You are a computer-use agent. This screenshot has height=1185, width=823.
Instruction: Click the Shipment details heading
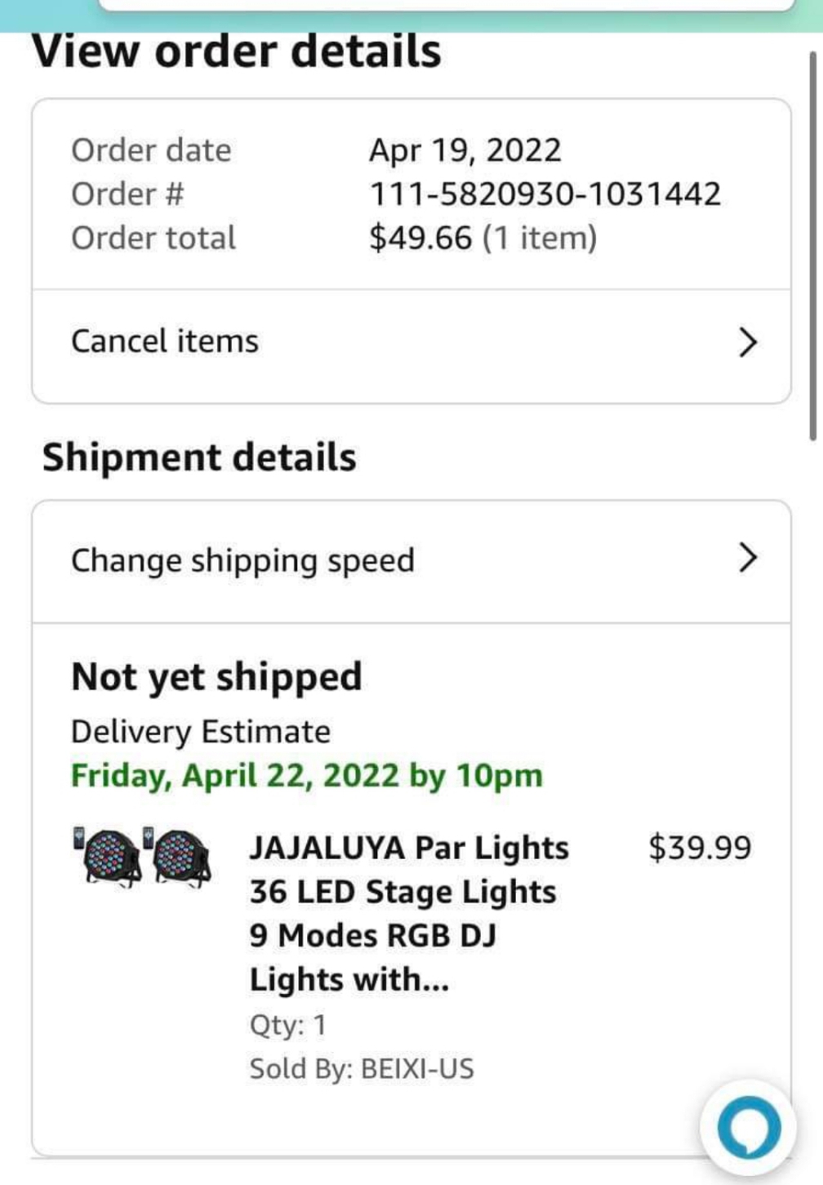coord(199,457)
